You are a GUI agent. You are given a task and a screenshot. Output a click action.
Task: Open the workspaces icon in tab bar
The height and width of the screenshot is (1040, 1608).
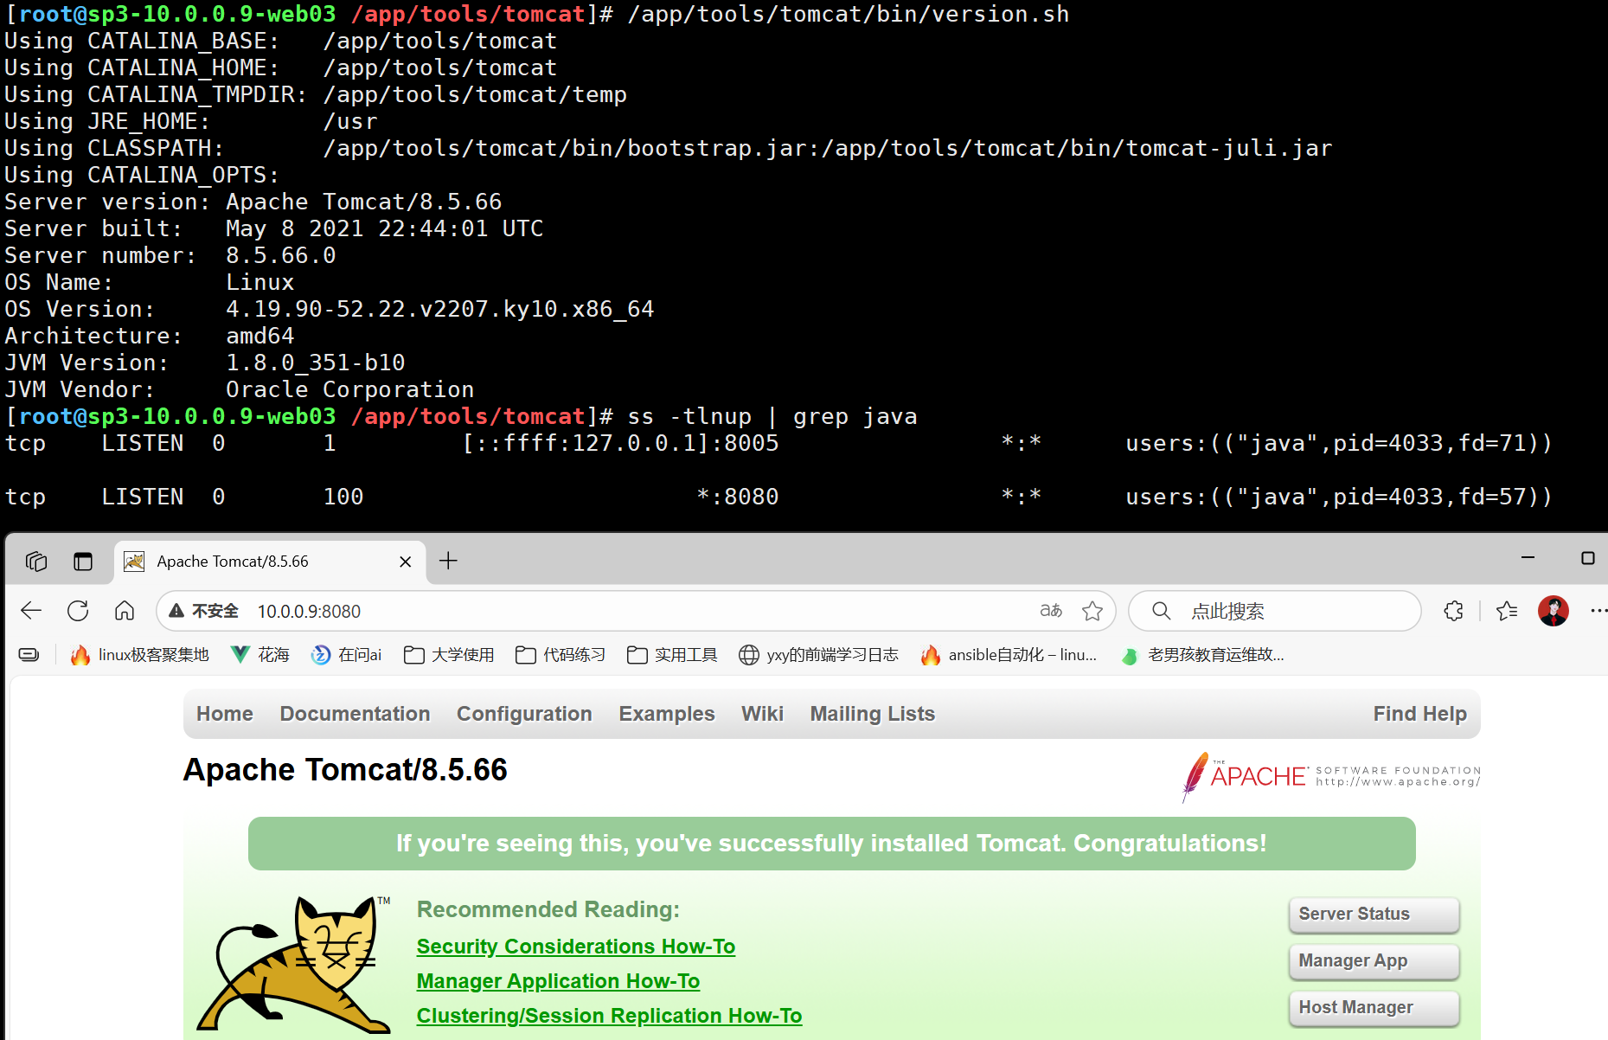(x=36, y=562)
